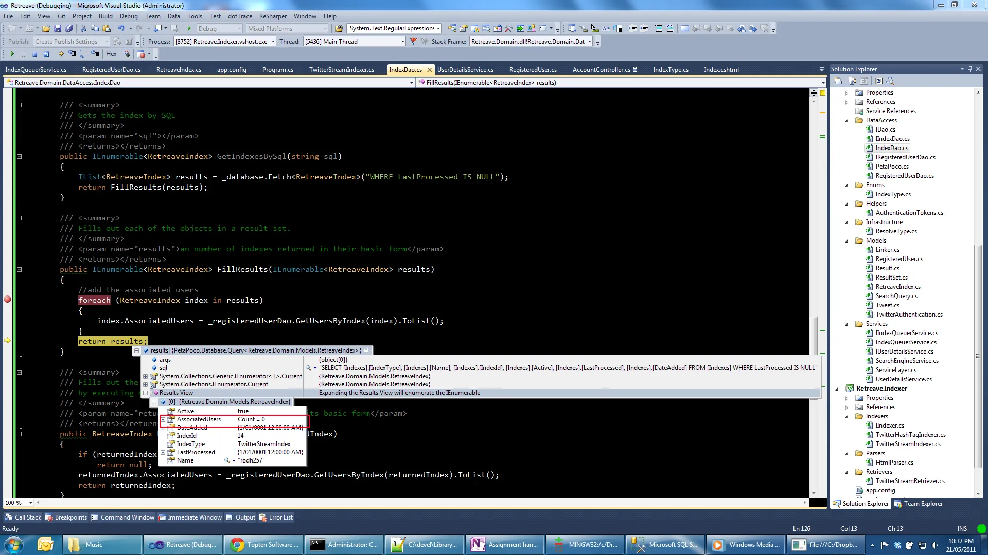The image size is (988, 555).
Task: Click the Cut scissors icon
Action: click(x=83, y=29)
